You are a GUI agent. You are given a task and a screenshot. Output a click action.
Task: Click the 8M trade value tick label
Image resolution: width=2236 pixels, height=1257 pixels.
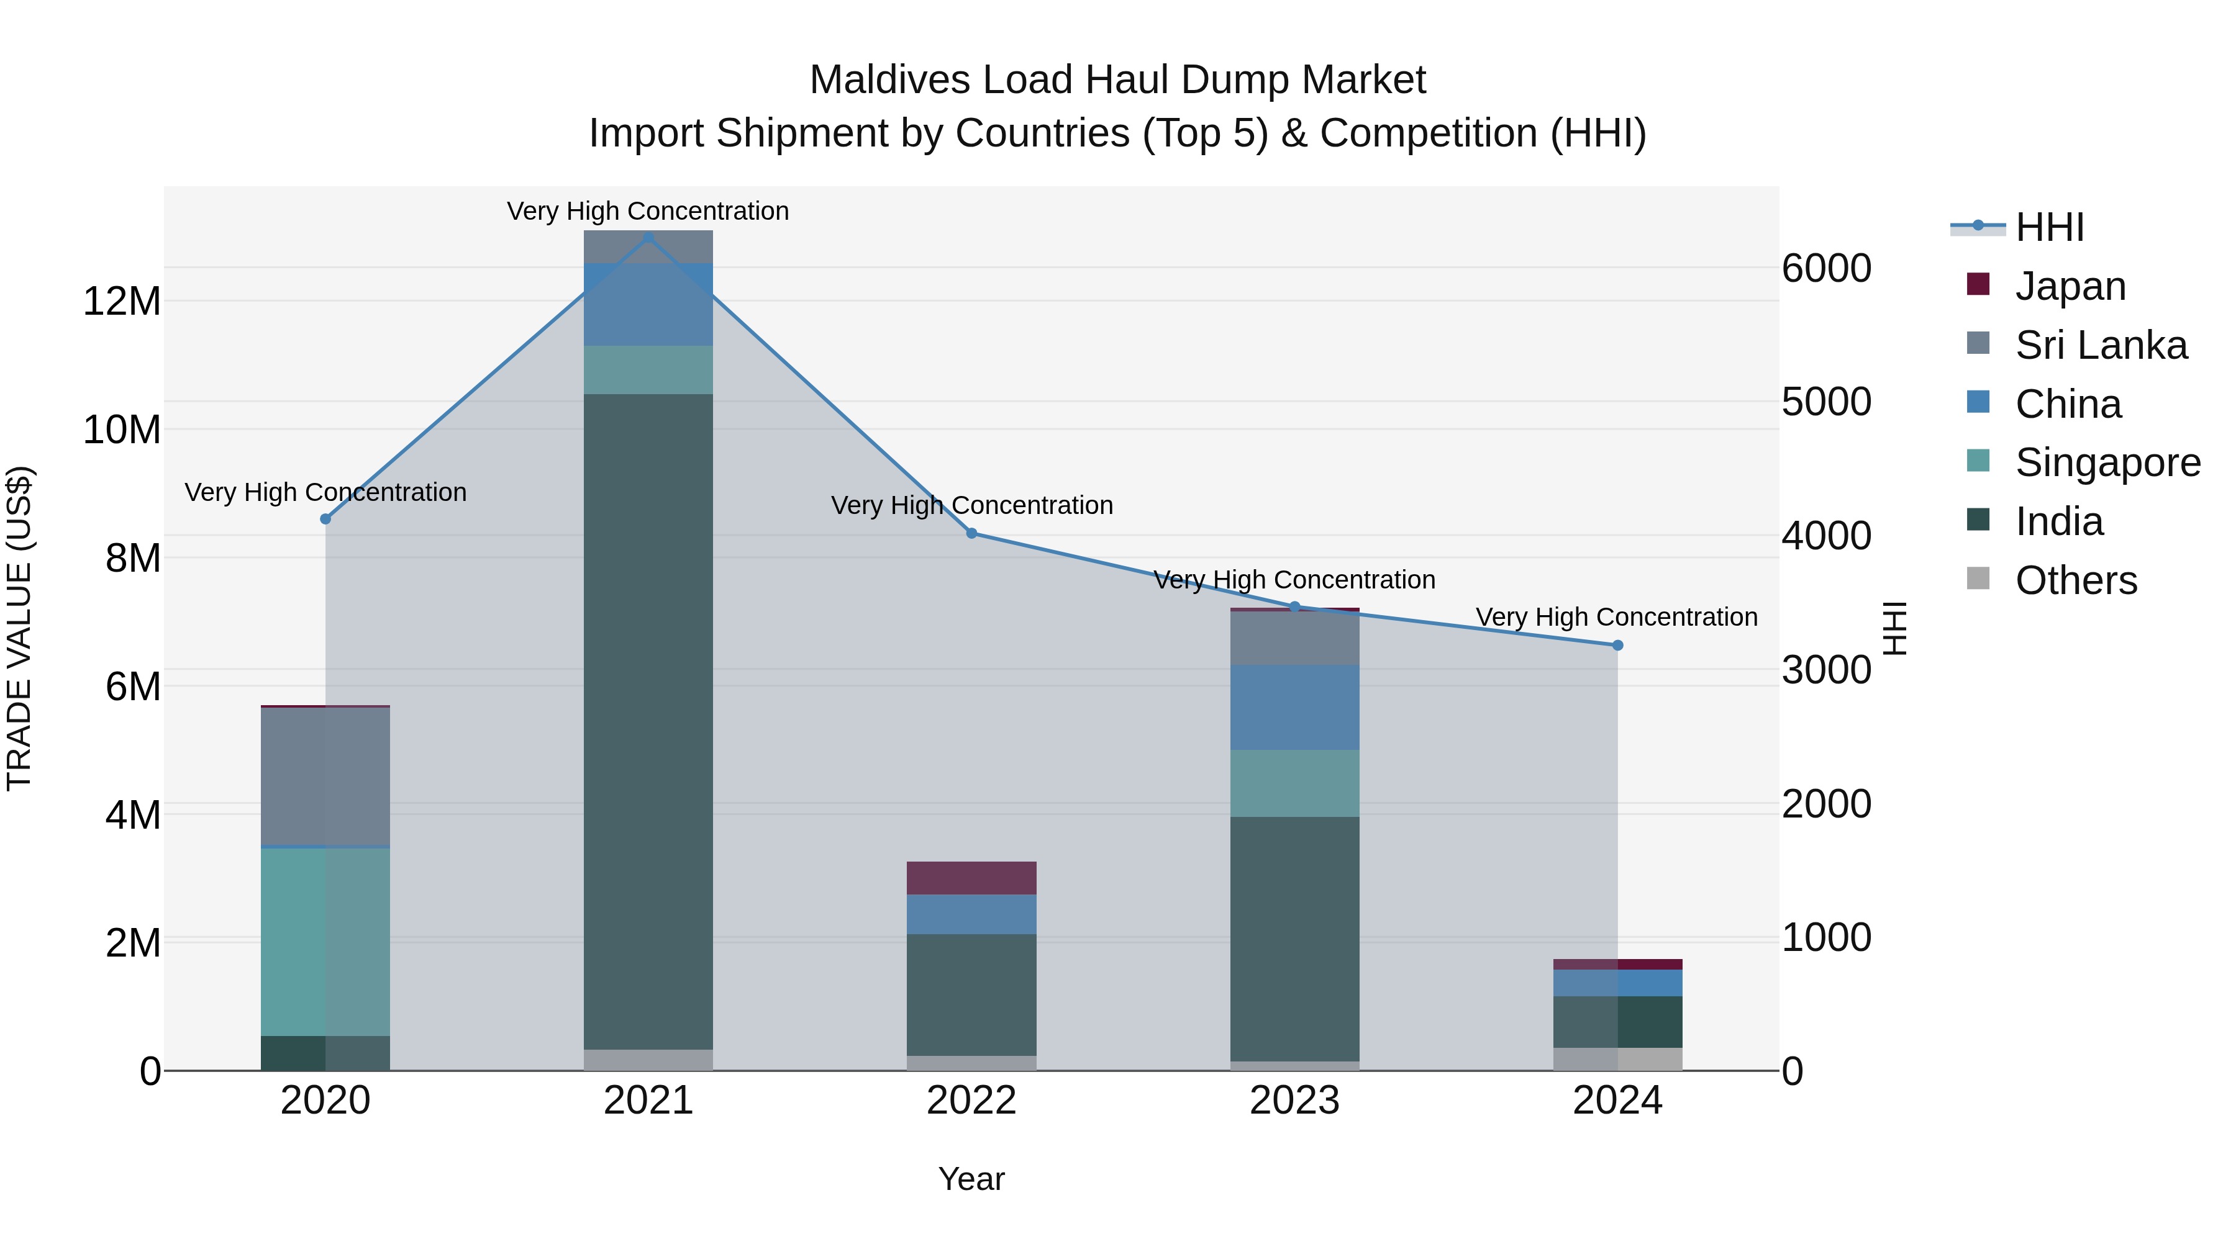pos(133,558)
